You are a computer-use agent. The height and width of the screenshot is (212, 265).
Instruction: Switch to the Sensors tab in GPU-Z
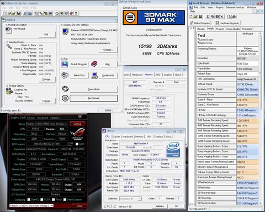[x=31, y=118]
